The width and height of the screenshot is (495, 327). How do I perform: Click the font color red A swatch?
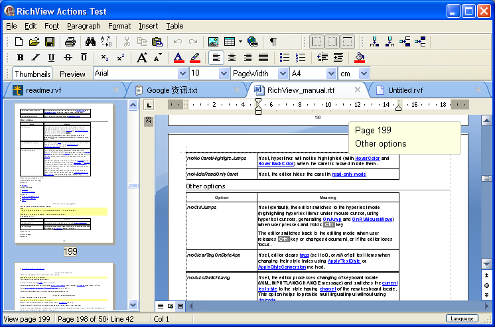[179, 58]
